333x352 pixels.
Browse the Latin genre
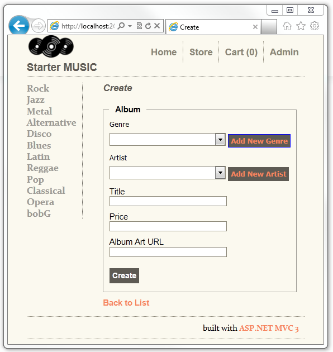[38, 156]
